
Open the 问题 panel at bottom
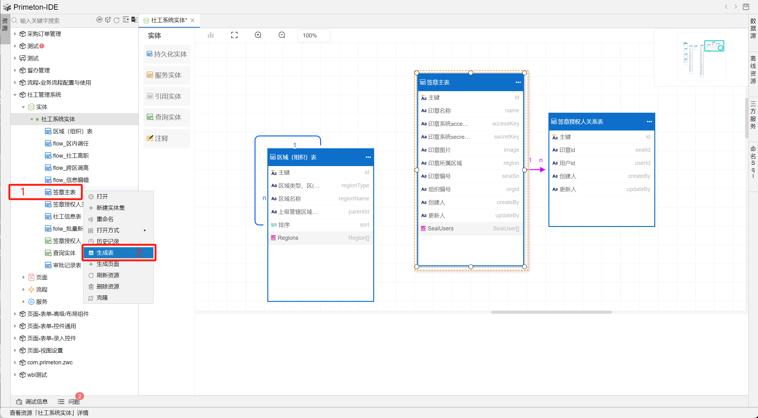coord(74,401)
